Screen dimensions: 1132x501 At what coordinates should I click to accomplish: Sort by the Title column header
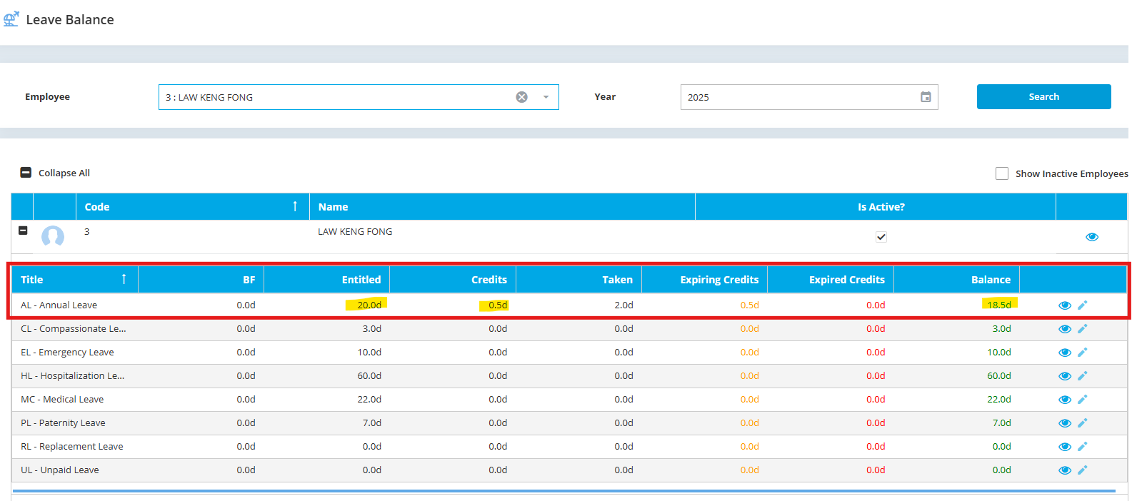tap(75, 280)
